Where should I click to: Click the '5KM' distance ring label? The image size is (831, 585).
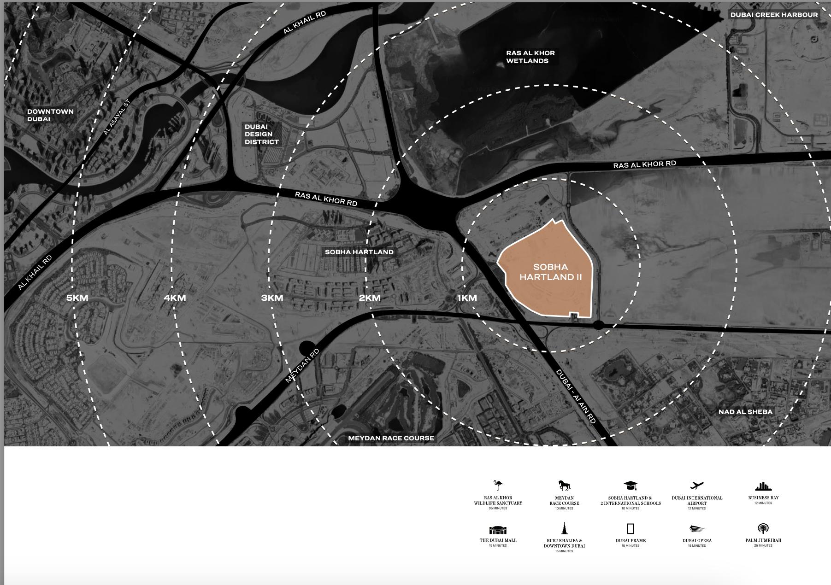(x=77, y=298)
